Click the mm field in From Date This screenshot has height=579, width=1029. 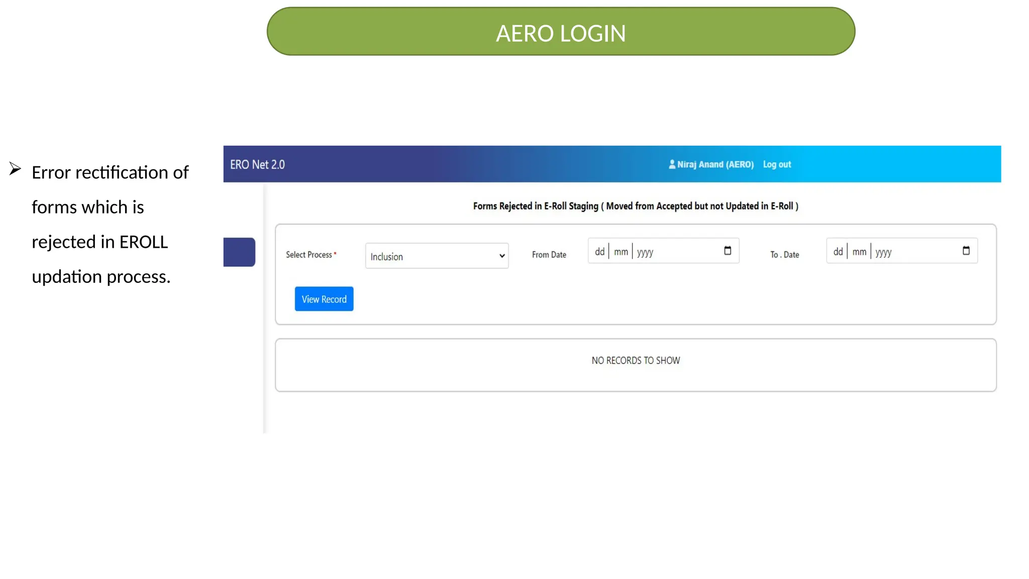pyautogui.click(x=621, y=252)
